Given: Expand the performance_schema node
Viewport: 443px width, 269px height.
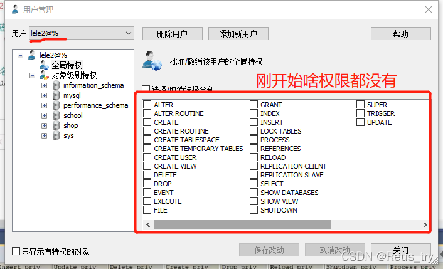Looking at the screenshot, I should (45, 105).
